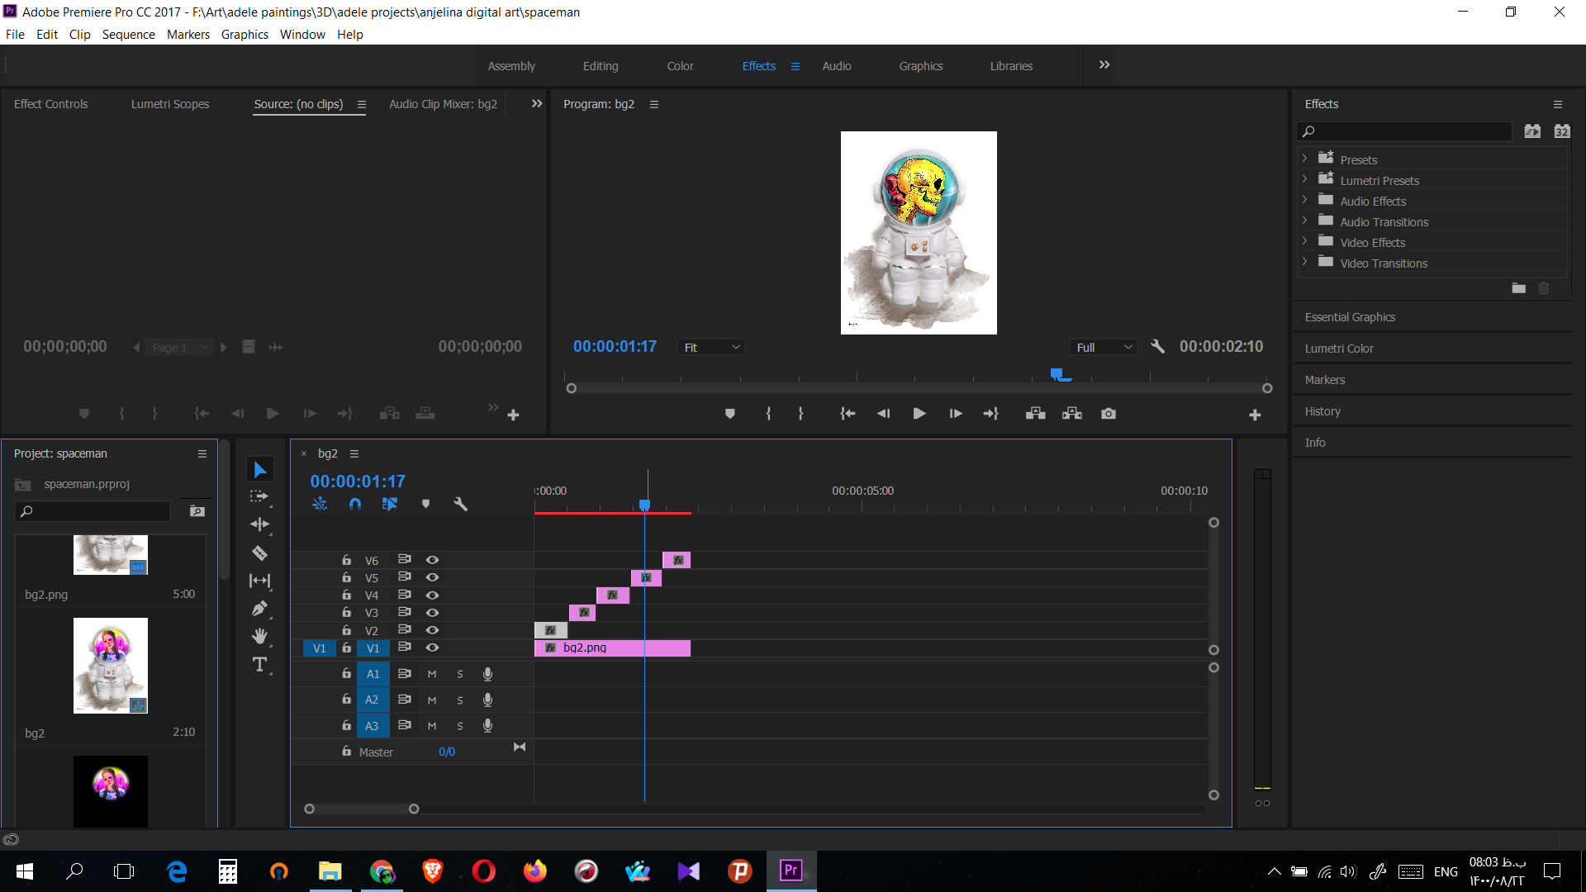Select the Pen tool
Screen dimensions: 1586x892
pyautogui.click(x=259, y=609)
